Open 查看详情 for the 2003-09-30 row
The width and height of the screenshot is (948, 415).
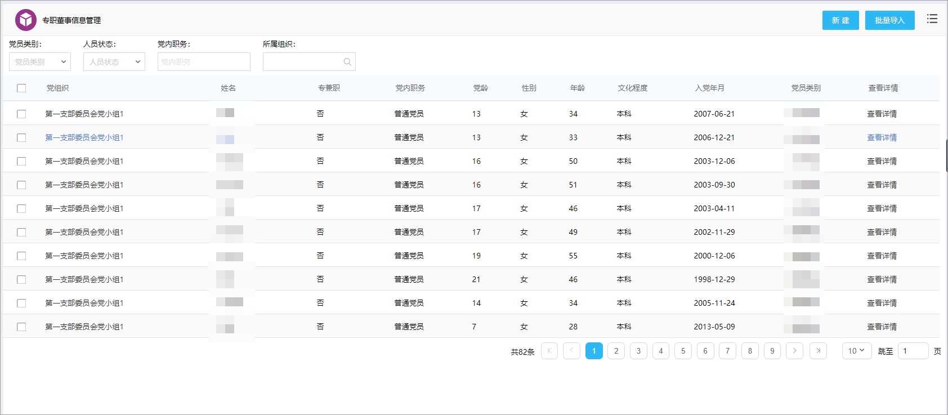coord(882,185)
